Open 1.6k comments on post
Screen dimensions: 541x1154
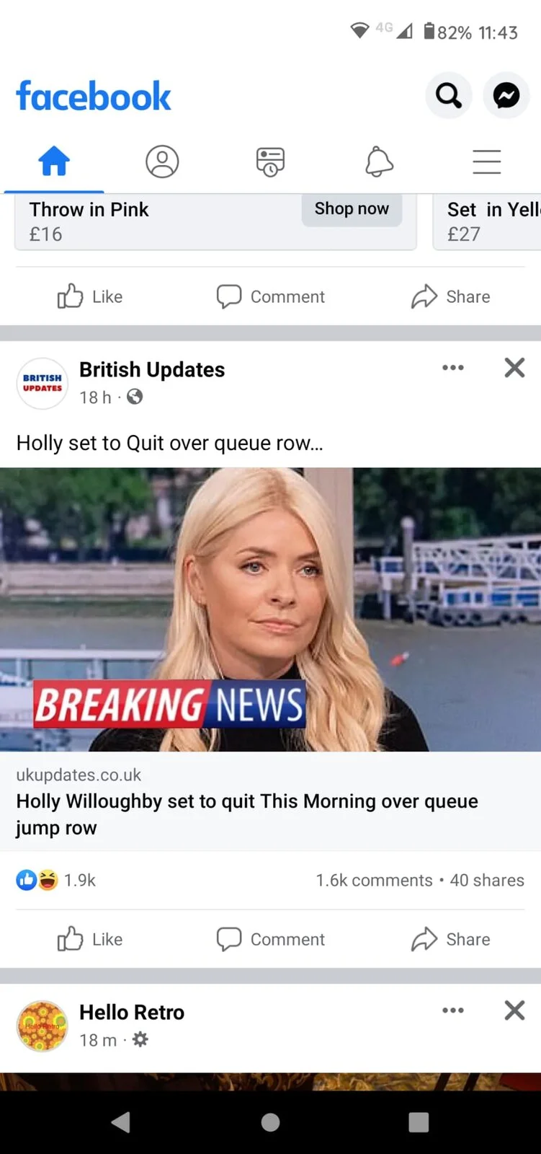pyautogui.click(x=374, y=880)
